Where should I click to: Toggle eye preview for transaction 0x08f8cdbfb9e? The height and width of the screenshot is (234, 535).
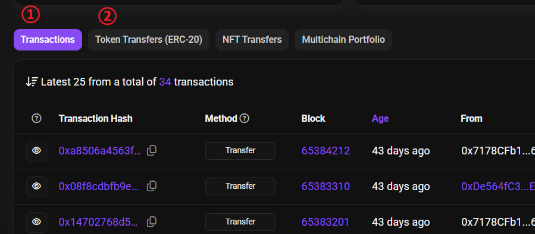(36, 186)
